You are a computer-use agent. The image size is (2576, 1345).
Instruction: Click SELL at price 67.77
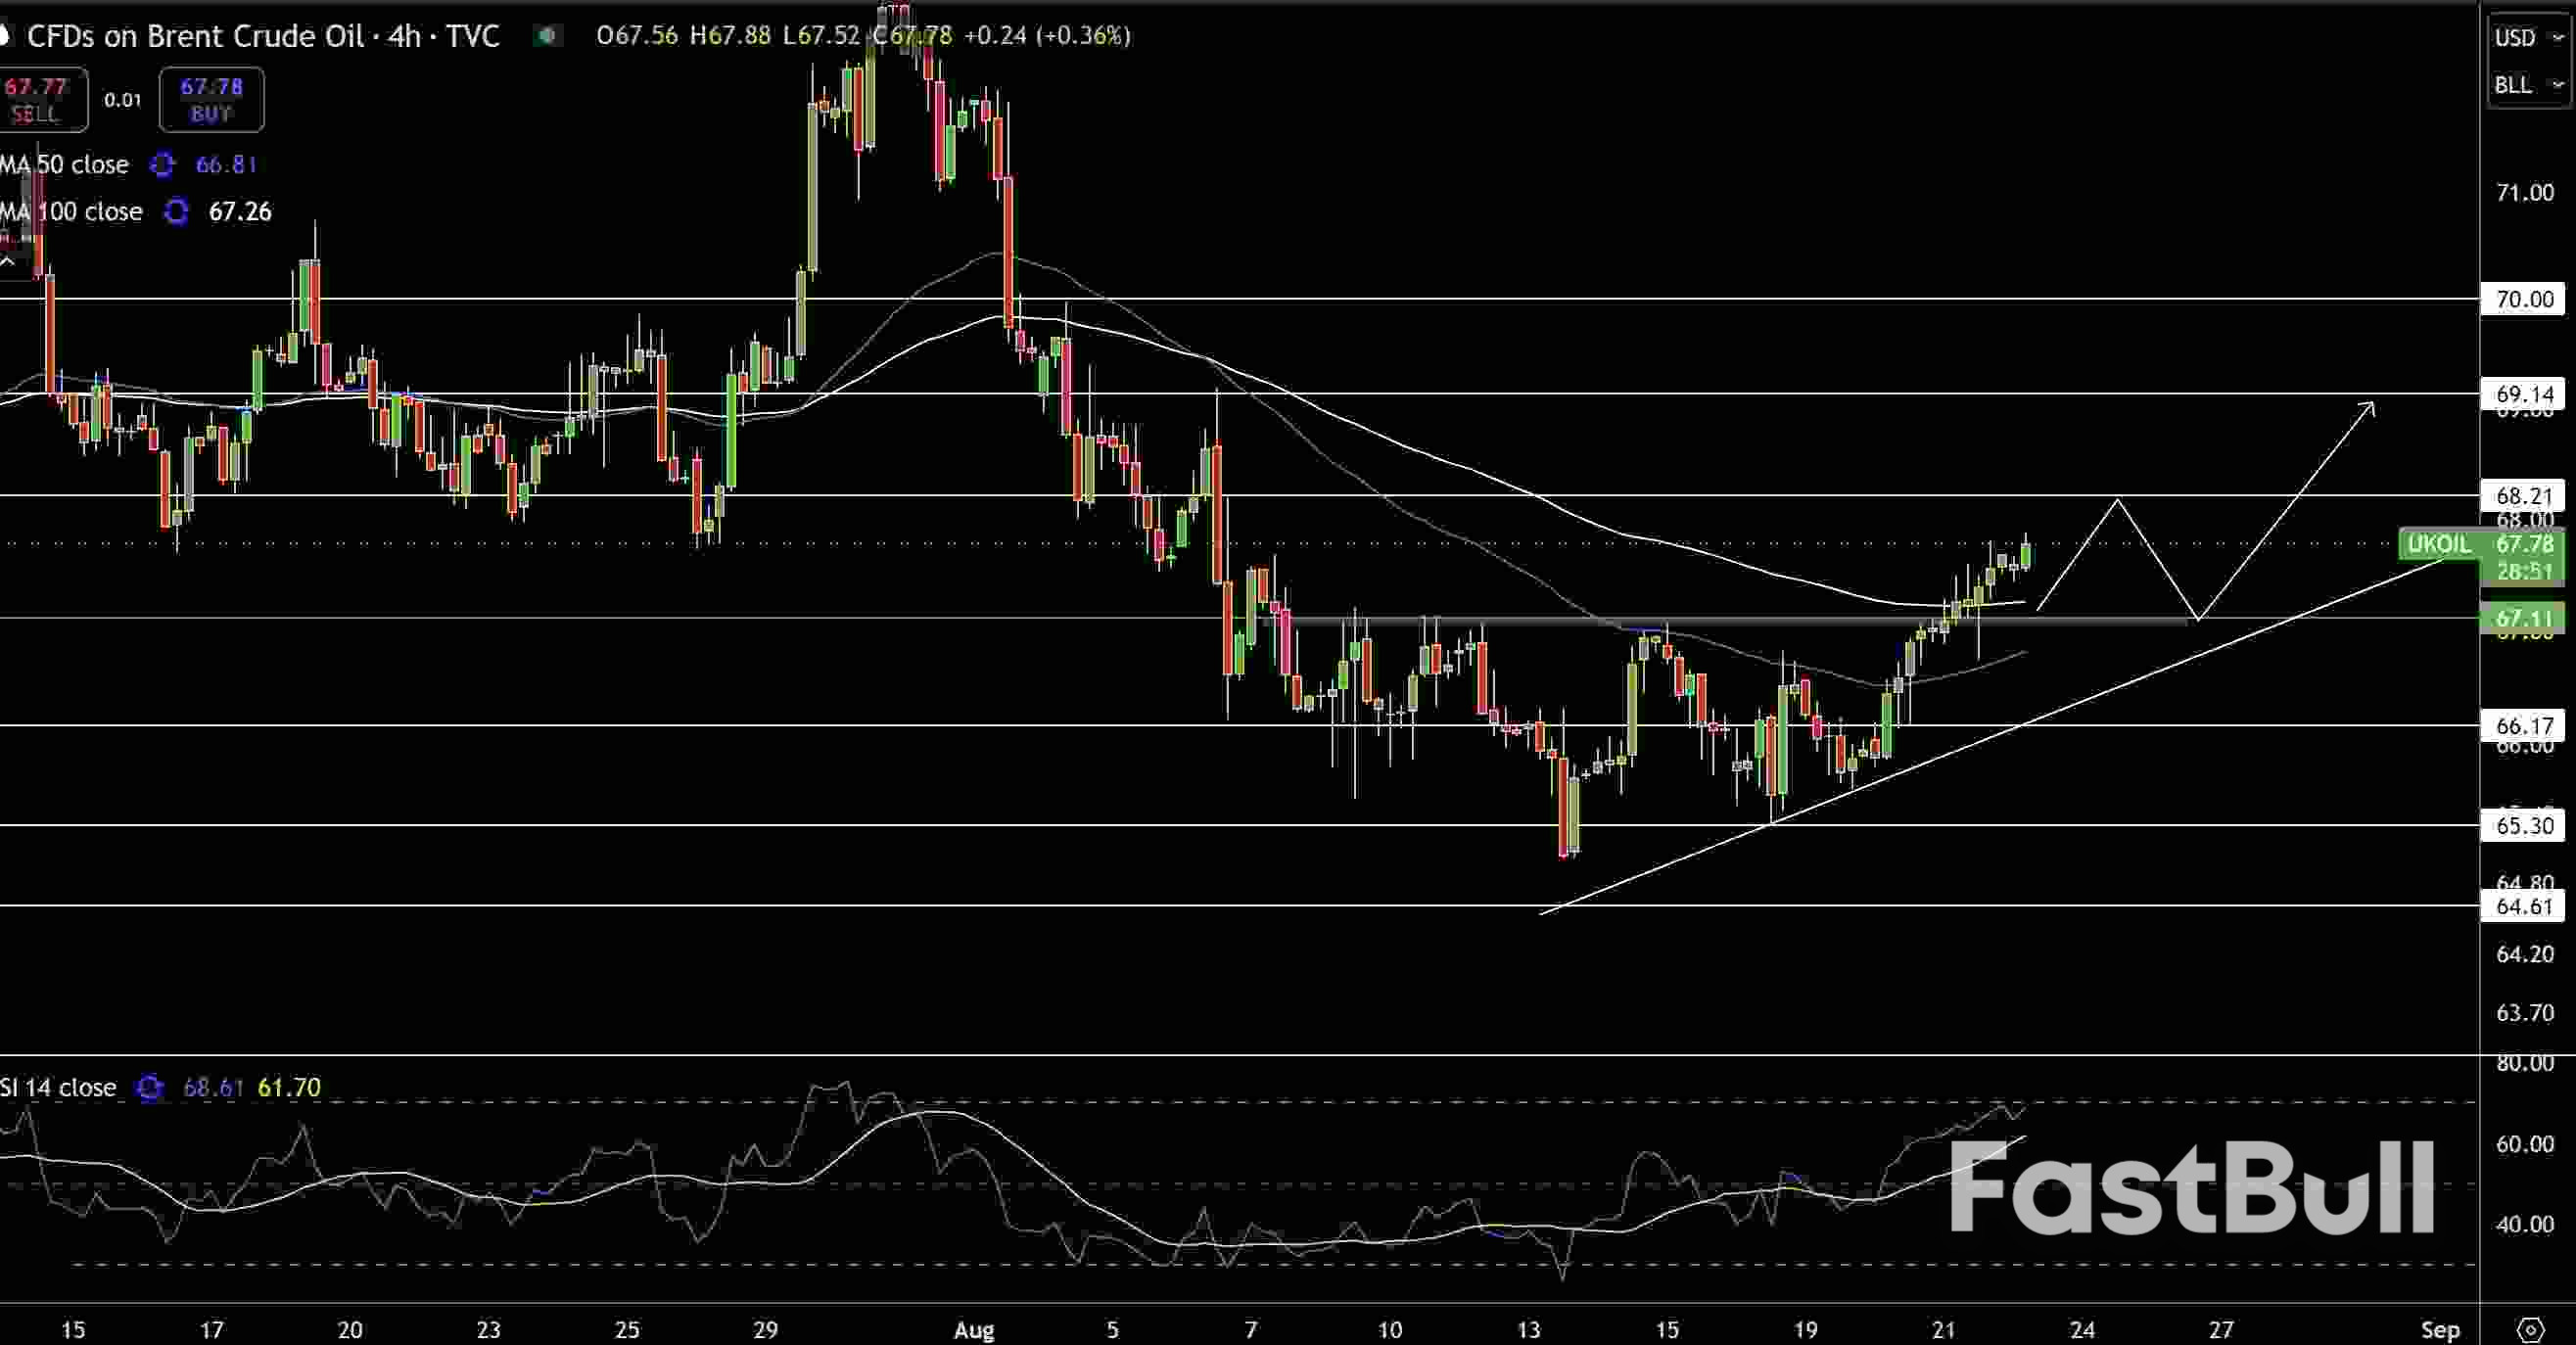point(42,99)
